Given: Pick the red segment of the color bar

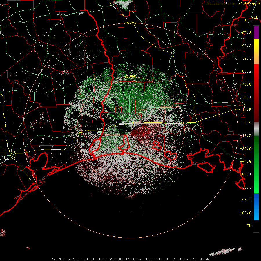Looking at the screenshot, I should (x=256, y=93).
